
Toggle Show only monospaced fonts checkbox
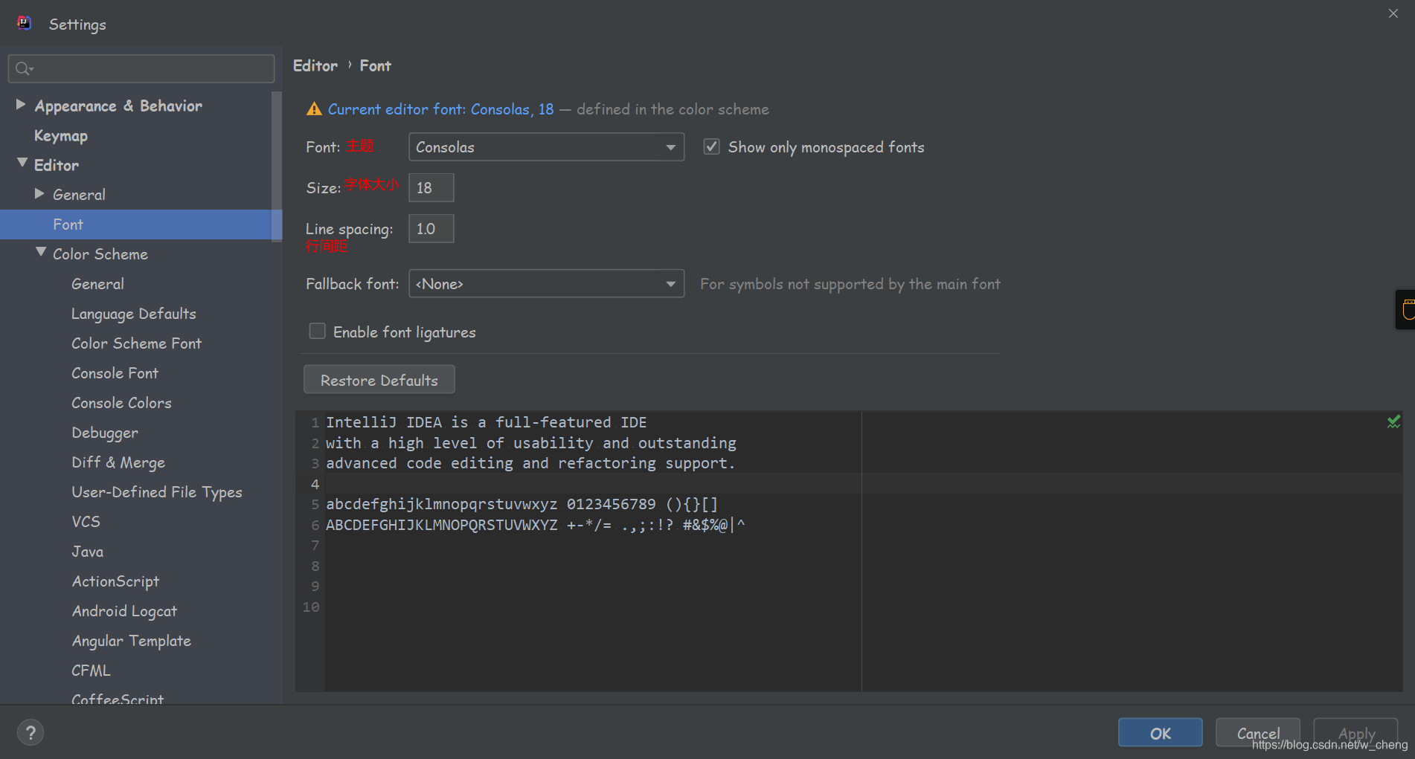coord(712,146)
